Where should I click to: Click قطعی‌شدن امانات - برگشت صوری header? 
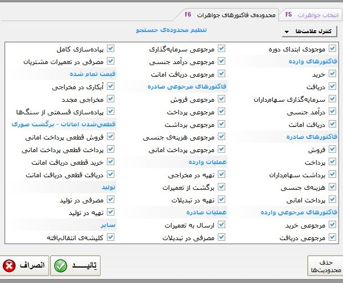pos(63,124)
